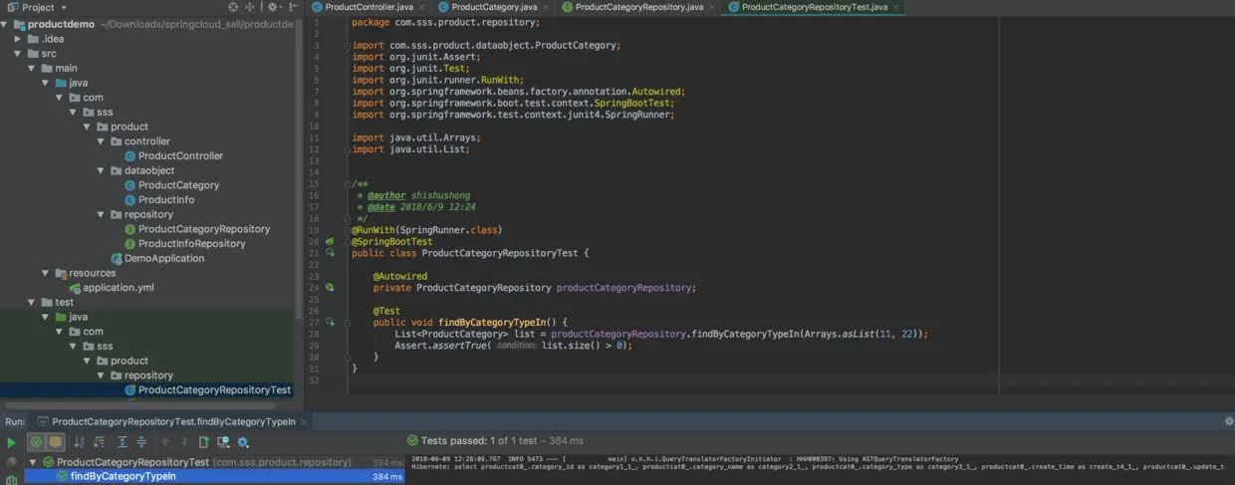Collapse all test results in Run toolbar
Screen dimensions: 1235x485
point(141,442)
